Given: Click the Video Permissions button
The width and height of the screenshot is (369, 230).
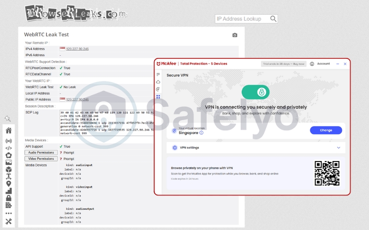Looking at the screenshot, I should [x=41, y=159].
